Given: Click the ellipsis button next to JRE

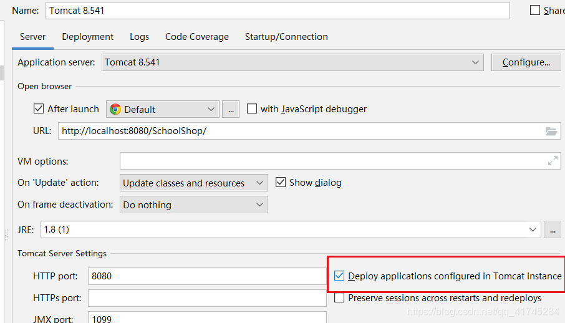Looking at the screenshot, I should (x=553, y=229).
